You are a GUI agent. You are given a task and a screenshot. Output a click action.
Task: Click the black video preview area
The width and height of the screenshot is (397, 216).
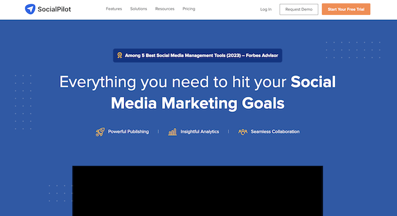197,191
